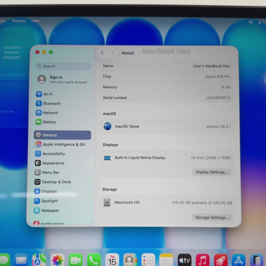
Task: Open the red rocket app in Dock
Action: click(x=221, y=260)
